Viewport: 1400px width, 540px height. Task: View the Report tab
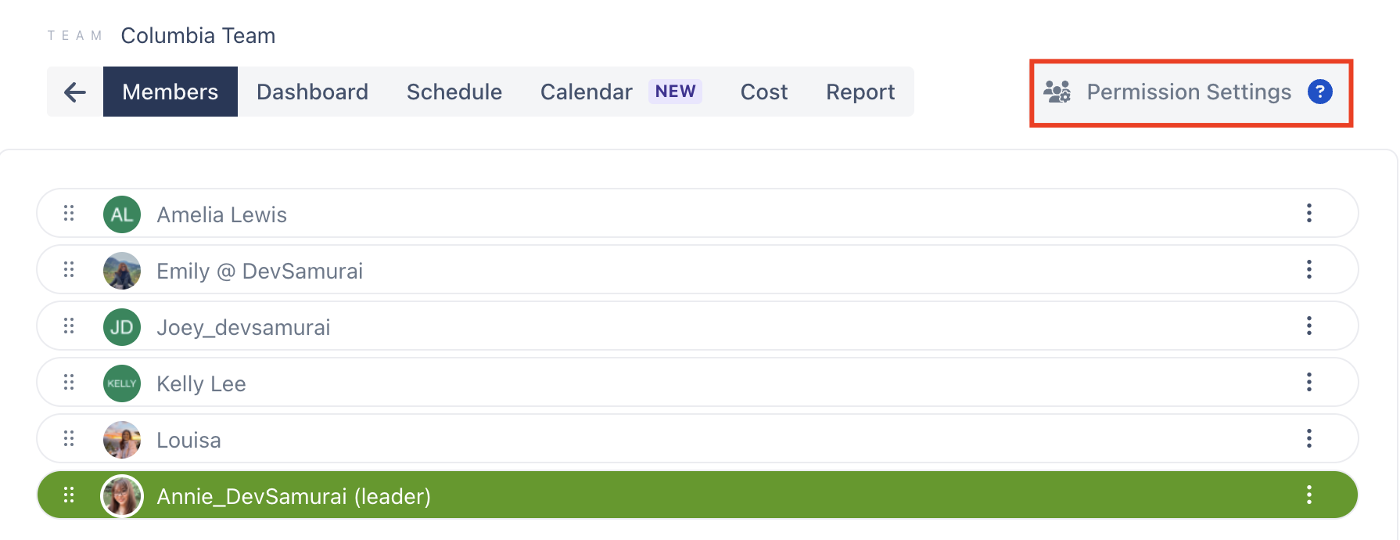(x=860, y=92)
